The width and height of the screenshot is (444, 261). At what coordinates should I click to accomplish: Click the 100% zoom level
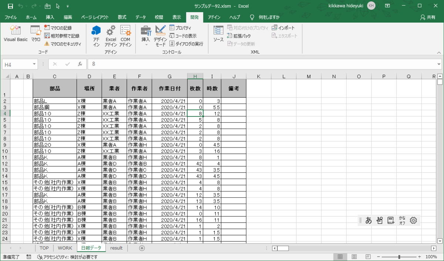click(431, 257)
